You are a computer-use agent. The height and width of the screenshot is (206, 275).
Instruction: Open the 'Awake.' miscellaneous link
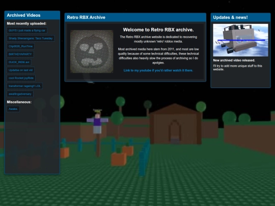pos(13,109)
